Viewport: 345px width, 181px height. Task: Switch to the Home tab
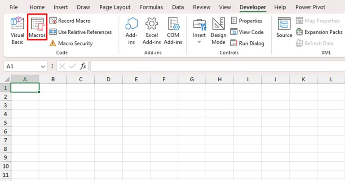pos(37,7)
